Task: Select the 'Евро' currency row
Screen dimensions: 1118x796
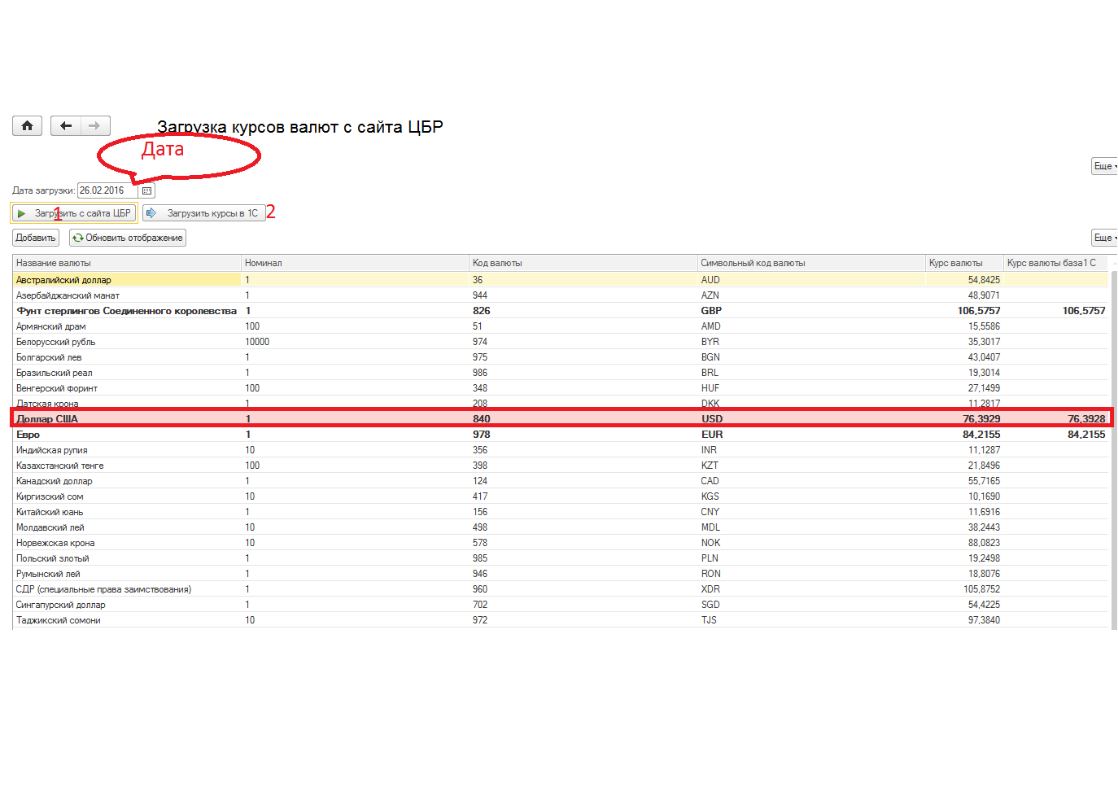Action: (561, 435)
